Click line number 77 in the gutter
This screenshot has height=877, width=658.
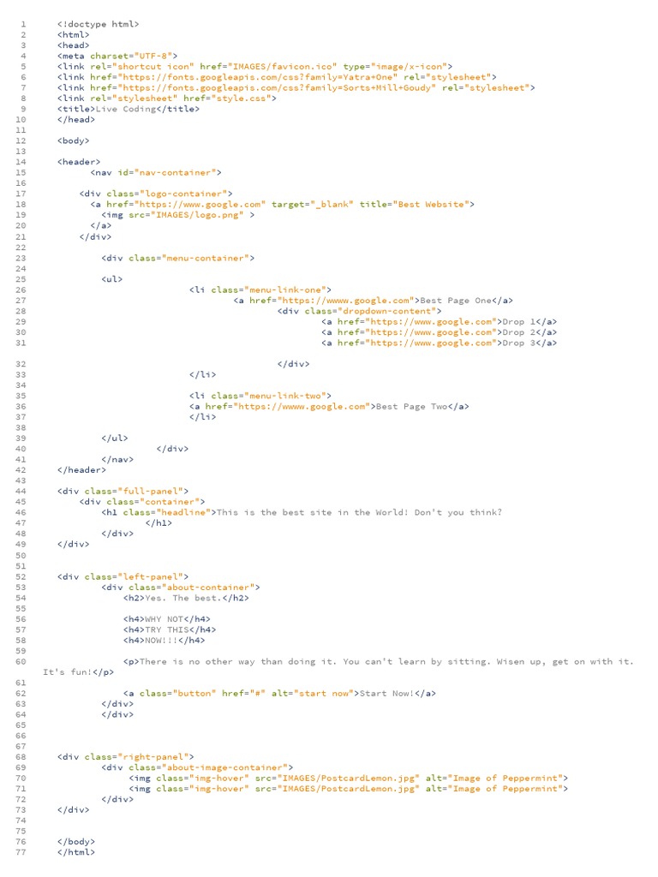coord(21,853)
